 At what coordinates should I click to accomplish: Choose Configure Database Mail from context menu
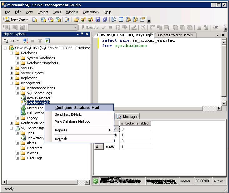[79, 108]
